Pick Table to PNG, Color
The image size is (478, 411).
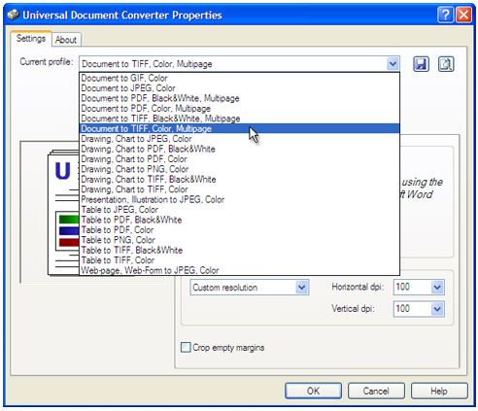click(239, 240)
